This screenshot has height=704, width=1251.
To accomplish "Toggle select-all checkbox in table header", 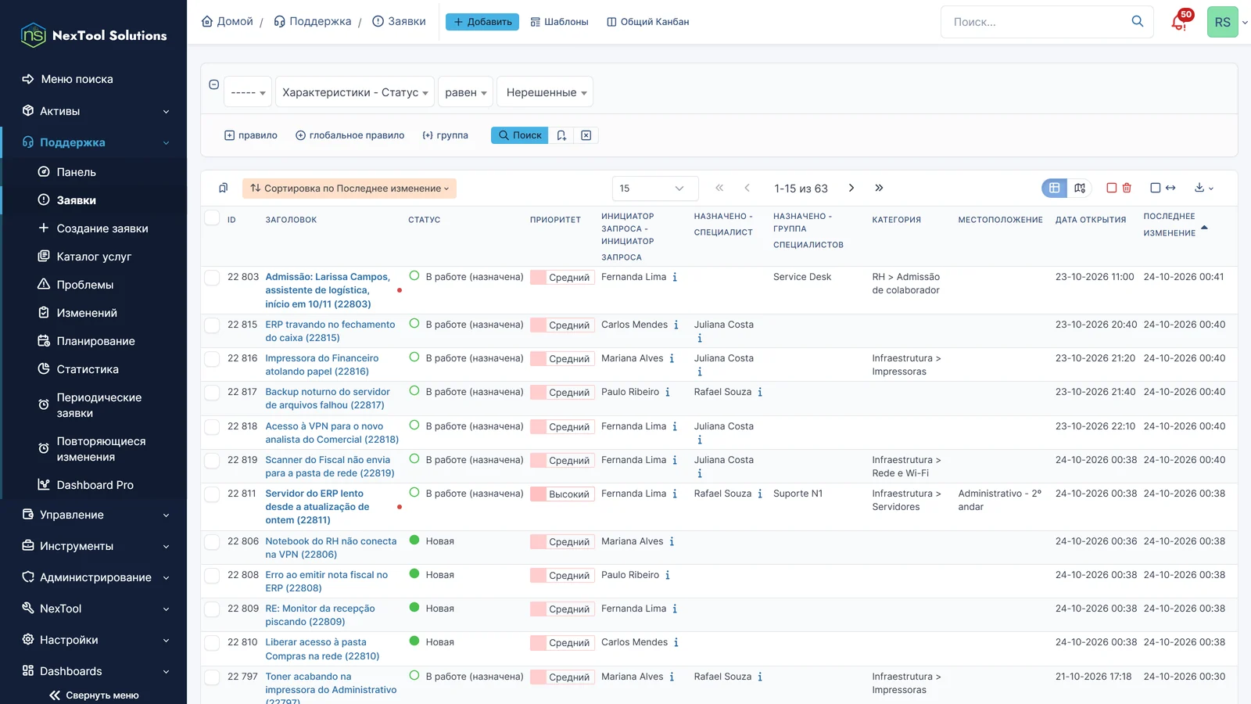I will pos(212,217).
